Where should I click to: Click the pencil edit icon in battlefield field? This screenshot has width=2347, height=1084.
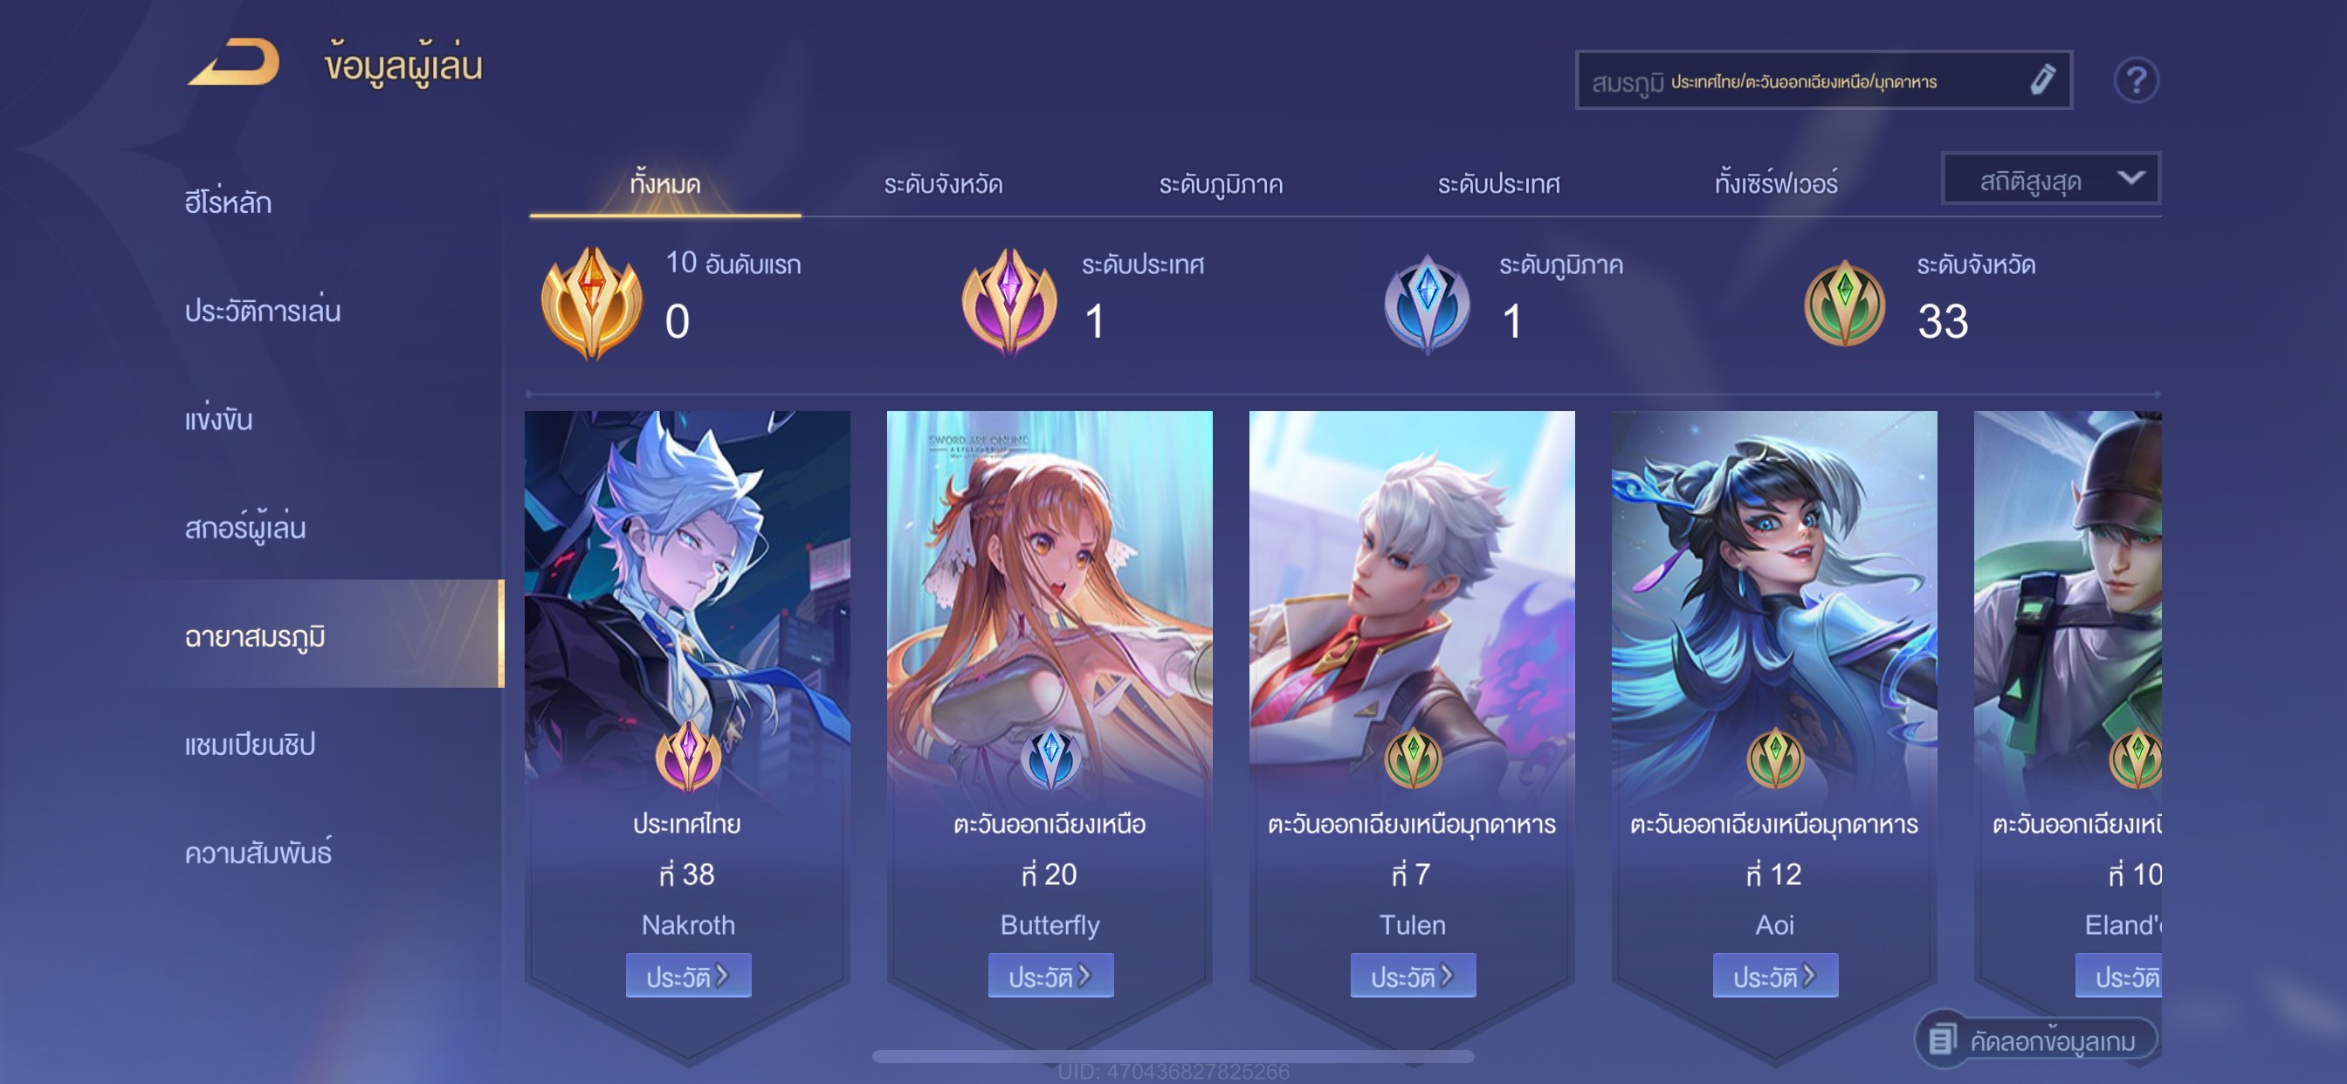2041,80
